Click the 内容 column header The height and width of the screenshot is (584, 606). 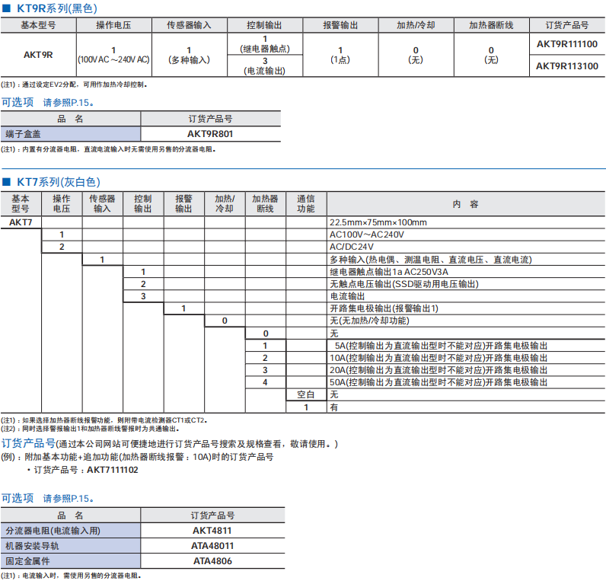coord(465,203)
